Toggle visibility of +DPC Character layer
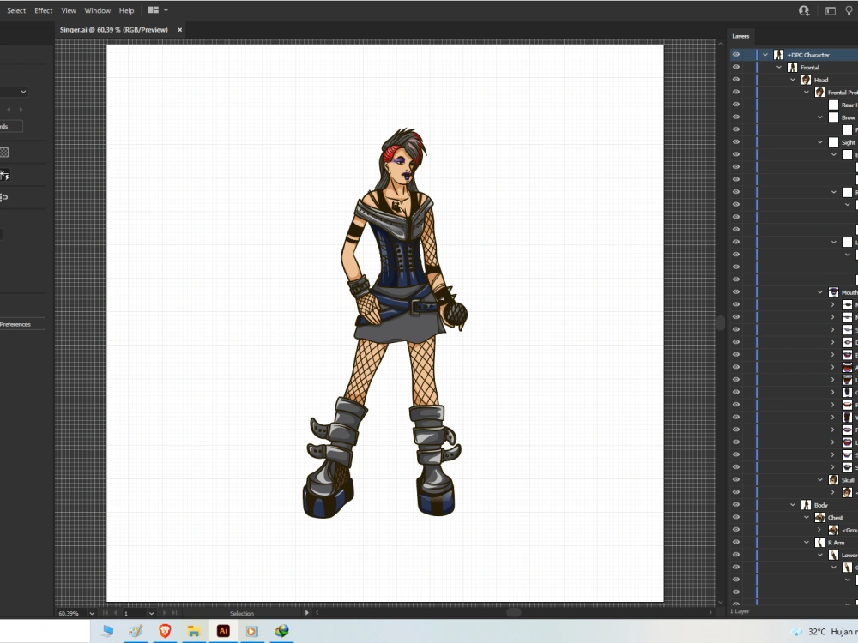Screen dimensions: 858x643 pyautogui.click(x=736, y=55)
